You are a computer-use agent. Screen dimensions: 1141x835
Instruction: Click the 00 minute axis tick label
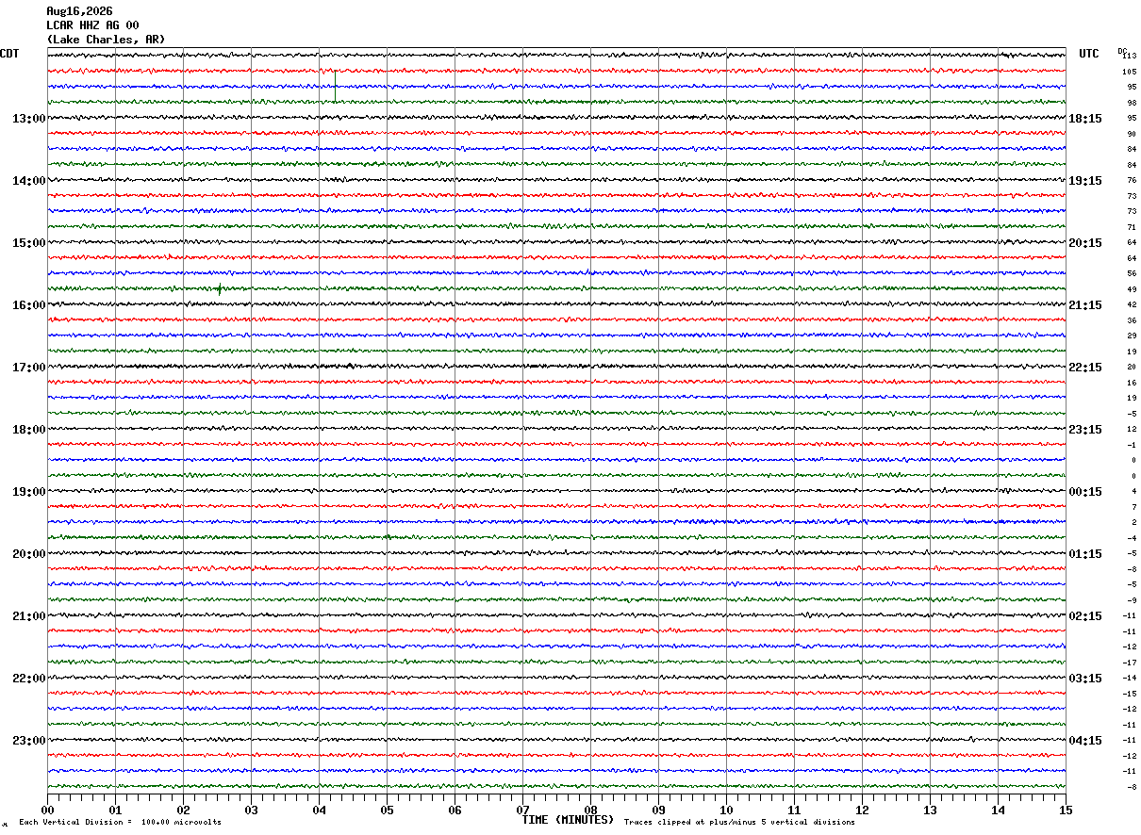[47, 810]
